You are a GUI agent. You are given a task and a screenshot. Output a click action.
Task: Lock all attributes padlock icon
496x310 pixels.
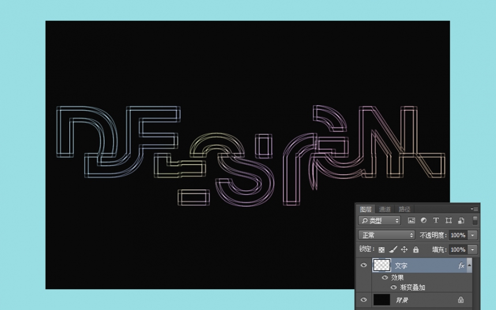(416, 249)
